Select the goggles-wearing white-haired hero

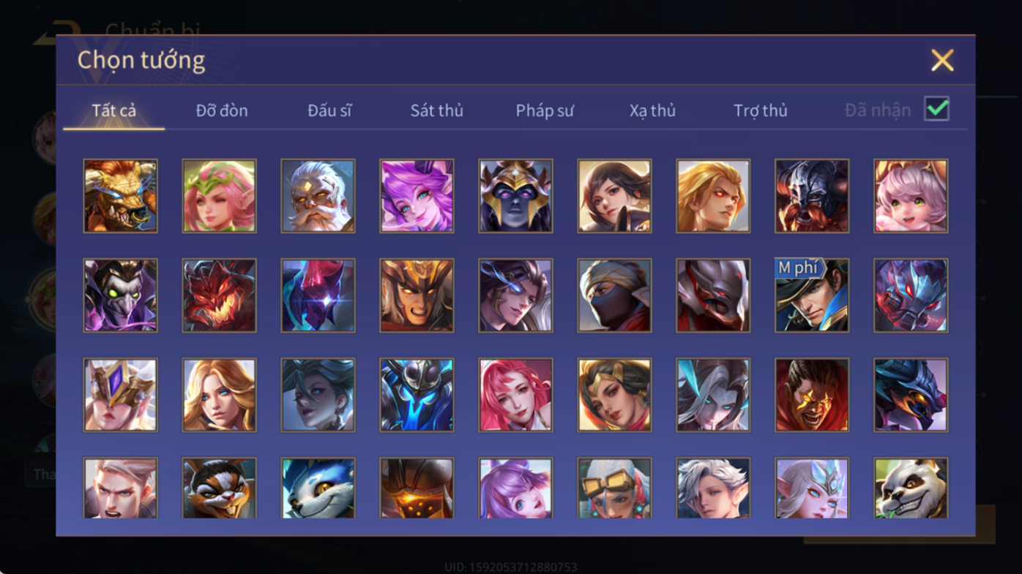point(614,488)
